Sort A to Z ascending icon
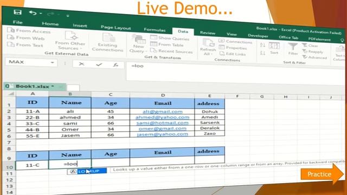 [x=262, y=45]
